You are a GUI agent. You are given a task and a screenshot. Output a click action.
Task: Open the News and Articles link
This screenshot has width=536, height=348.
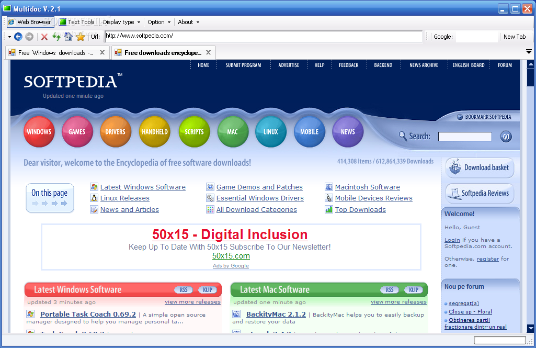click(130, 210)
